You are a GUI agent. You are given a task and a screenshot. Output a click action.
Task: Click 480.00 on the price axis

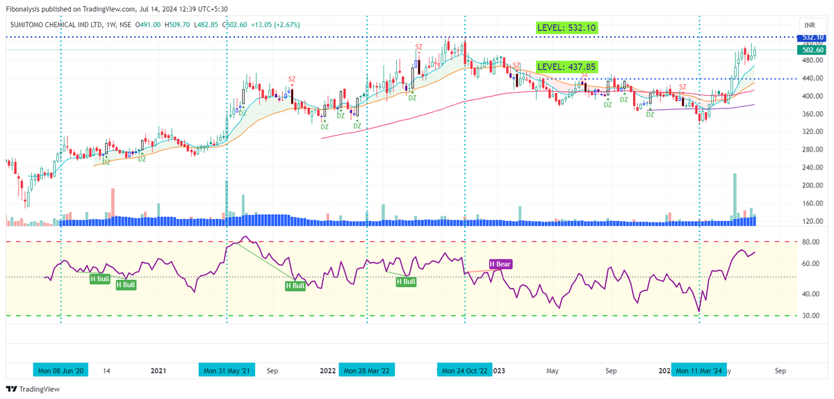[x=812, y=60]
